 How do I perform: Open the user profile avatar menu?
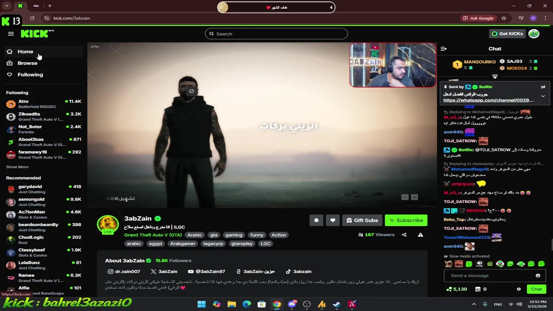coord(534,34)
